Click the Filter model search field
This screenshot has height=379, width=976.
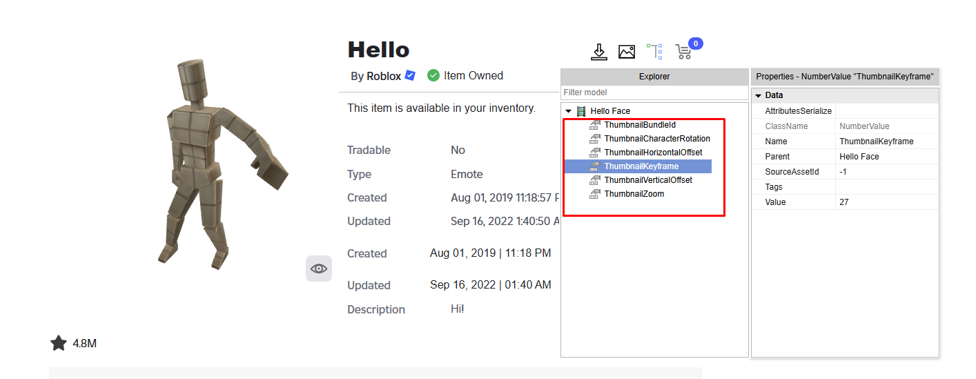(654, 93)
